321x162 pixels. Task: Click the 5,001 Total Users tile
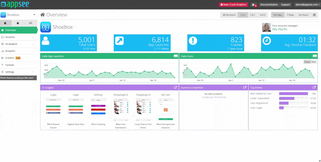[69, 43]
